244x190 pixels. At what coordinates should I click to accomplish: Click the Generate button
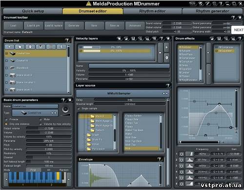74,25
